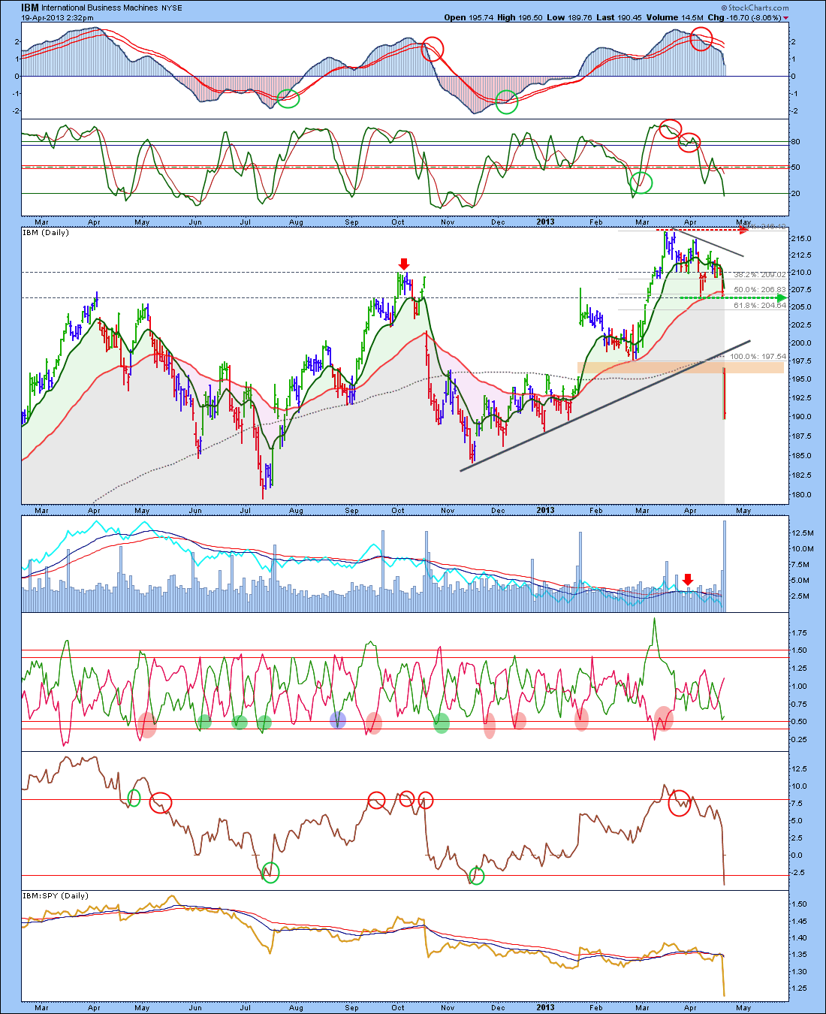Click the 1.30 label on the IBM:SPY axis
The image size is (826, 1014).
[799, 972]
